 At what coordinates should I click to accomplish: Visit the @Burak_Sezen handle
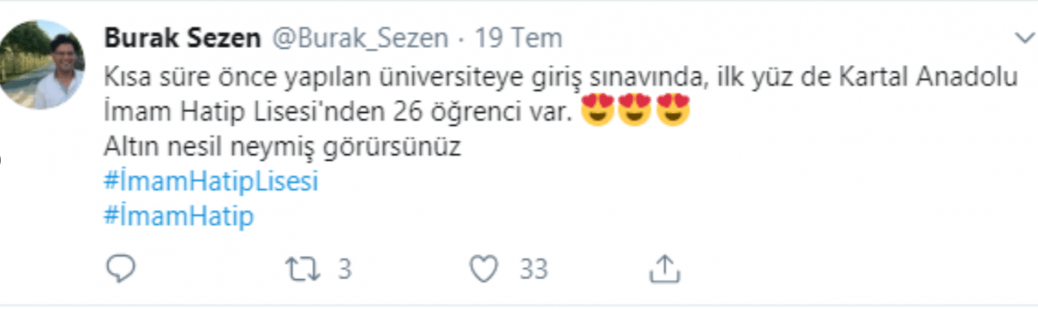[358, 38]
